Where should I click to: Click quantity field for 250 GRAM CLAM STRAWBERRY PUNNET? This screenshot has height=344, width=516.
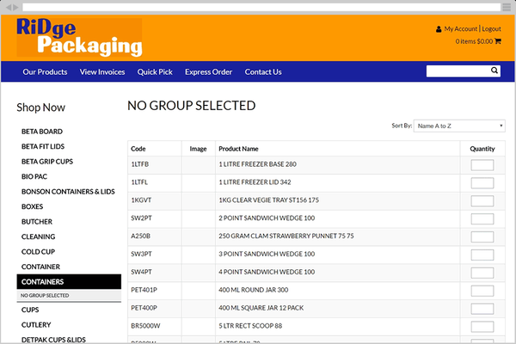(482, 236)
